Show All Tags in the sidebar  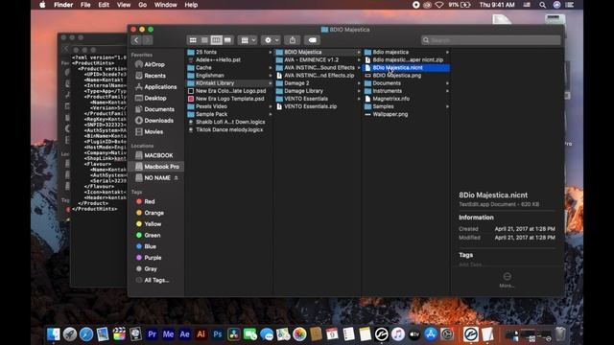(x=153, y=281)
